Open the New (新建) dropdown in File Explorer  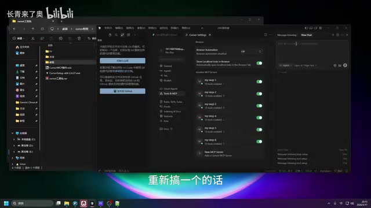19,38
